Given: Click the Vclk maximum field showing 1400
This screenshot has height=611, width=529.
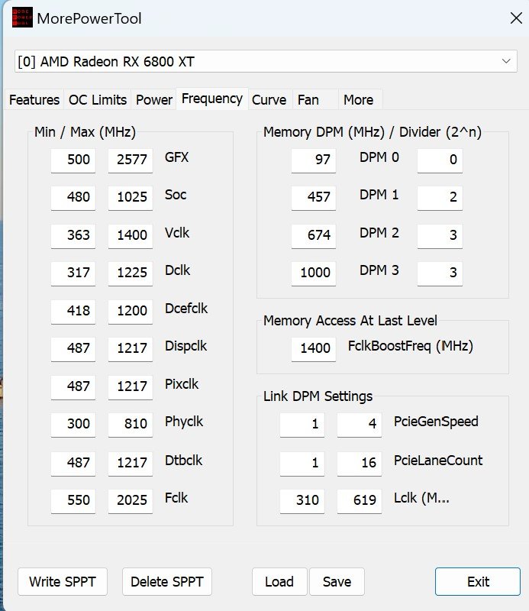Looking at the screenshot, I should coord(131,235).
